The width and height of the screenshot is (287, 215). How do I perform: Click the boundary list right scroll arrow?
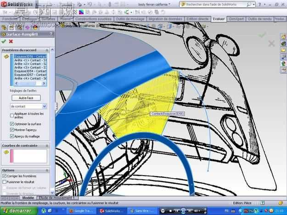(44, 83)
